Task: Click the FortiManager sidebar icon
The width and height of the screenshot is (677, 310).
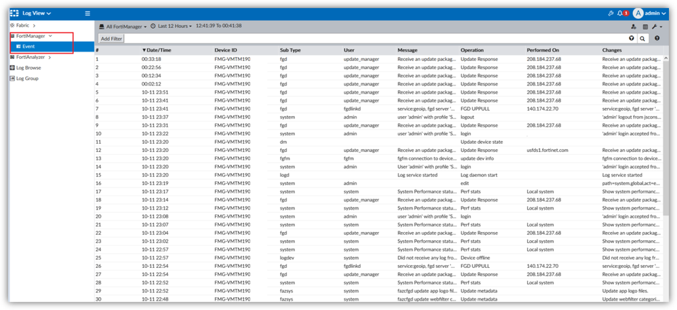Action: coord(12,37)
